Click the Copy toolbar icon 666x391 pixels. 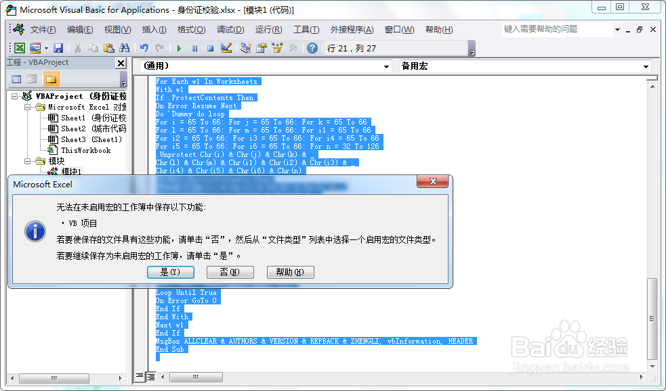(93, 48)
